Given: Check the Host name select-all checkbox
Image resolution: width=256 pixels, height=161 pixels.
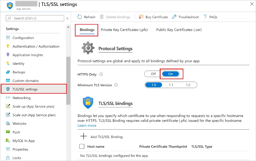Looking at the screenshot, I should coord(82,146).
